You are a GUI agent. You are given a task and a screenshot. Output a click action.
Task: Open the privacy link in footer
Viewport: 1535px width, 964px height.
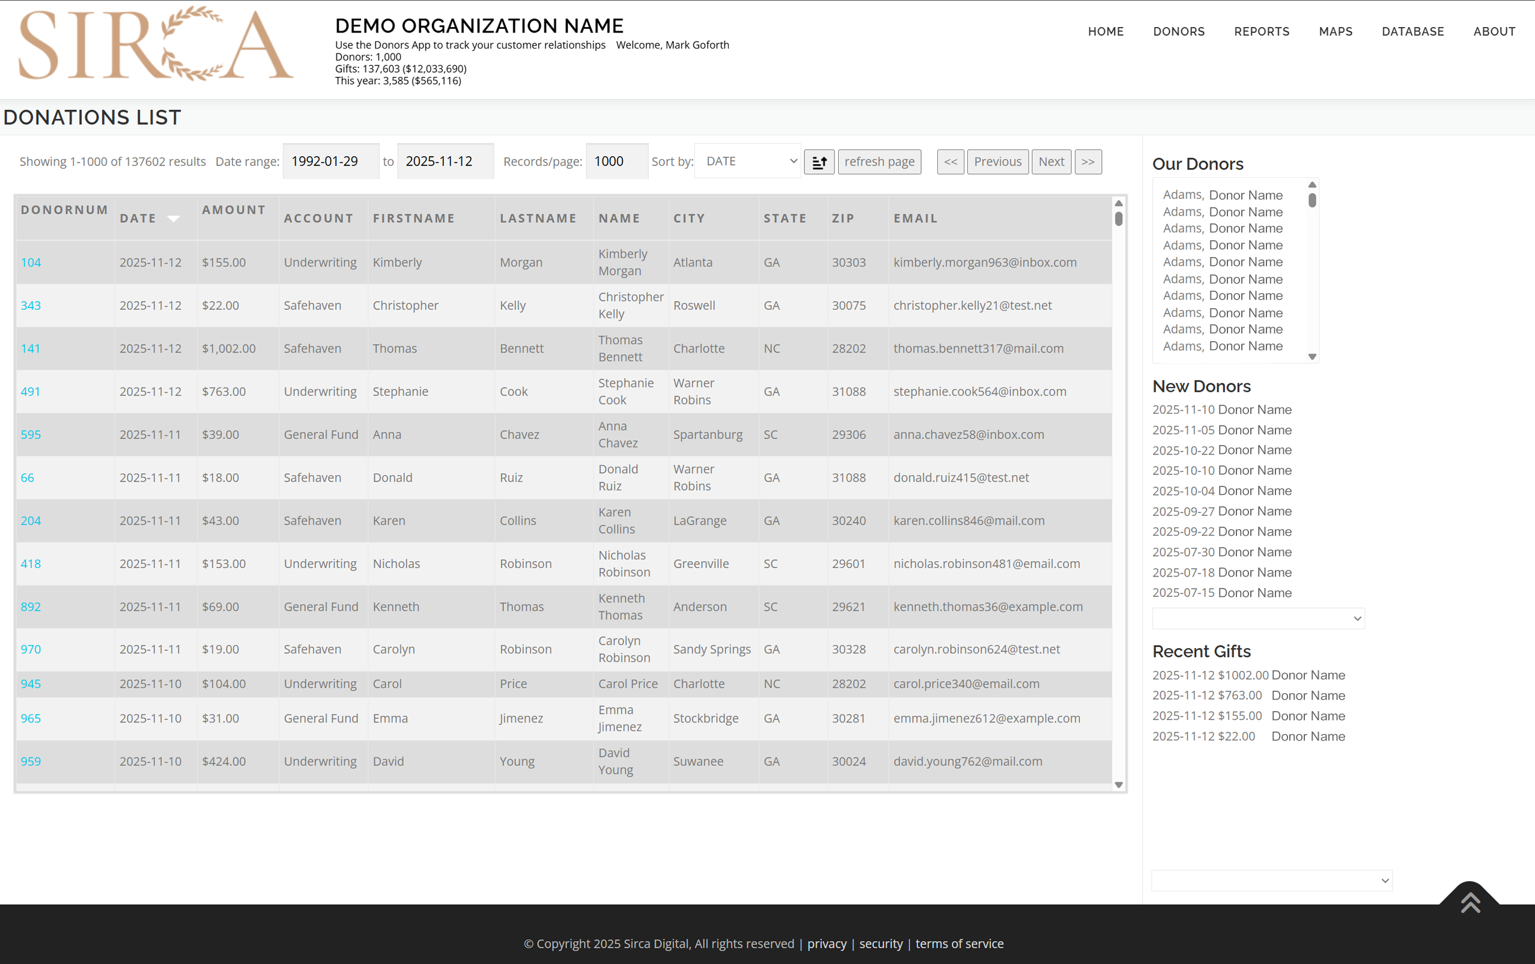827,944
